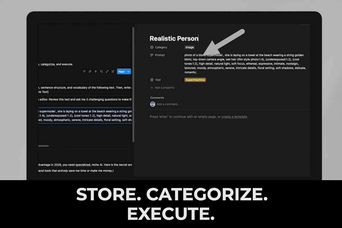The width and height of the screenshot is (342, 228).
Task: Click the horizontal scrollbar in the database
Action: 44,146
